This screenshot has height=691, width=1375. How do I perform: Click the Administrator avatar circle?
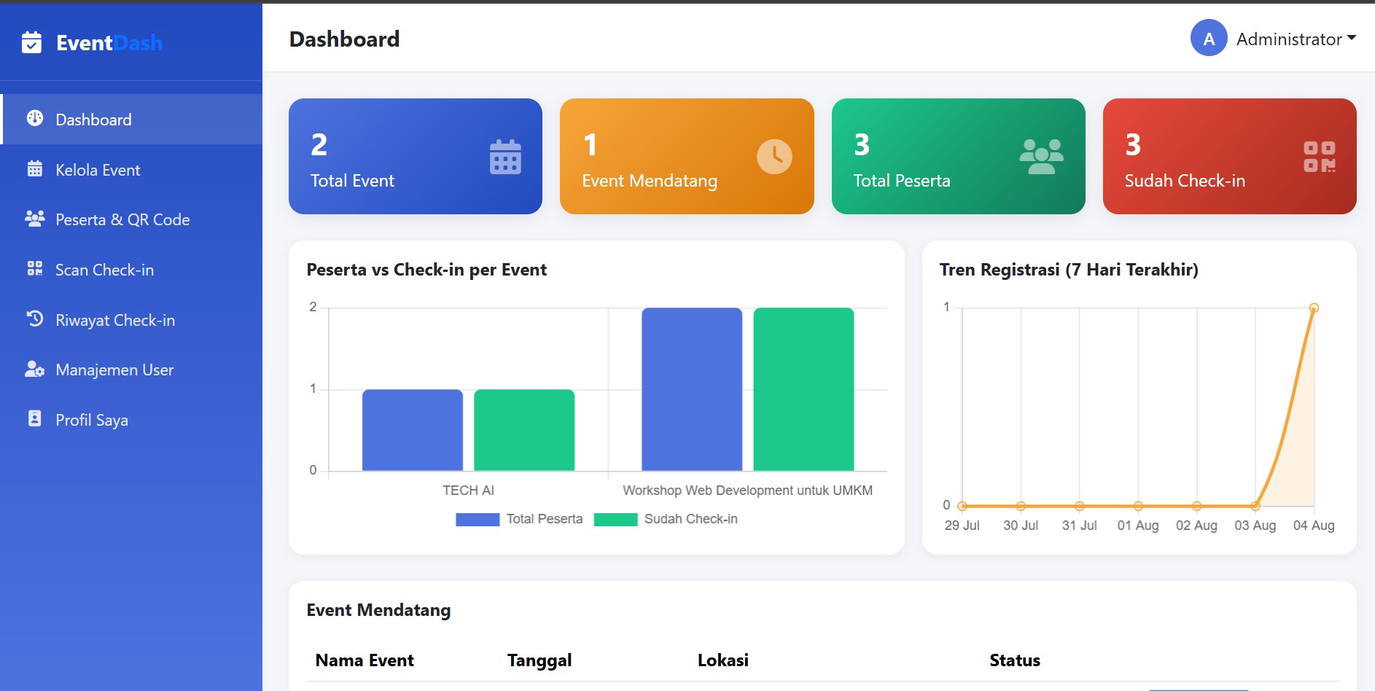tap(1209, 38)
